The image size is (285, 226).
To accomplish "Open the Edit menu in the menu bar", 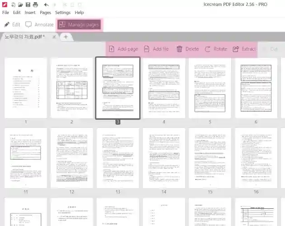I will coord(17,13).
